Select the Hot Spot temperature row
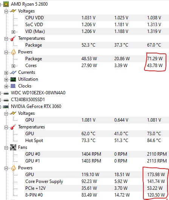This screenshot has width=169, height=200. [97, 141]
